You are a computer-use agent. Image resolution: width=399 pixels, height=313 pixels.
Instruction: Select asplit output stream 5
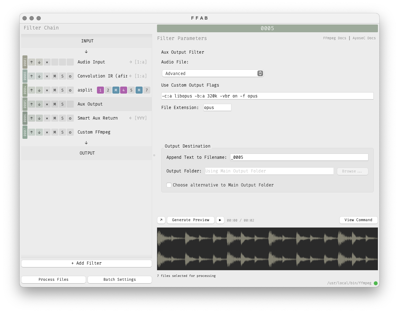(131, 90)
